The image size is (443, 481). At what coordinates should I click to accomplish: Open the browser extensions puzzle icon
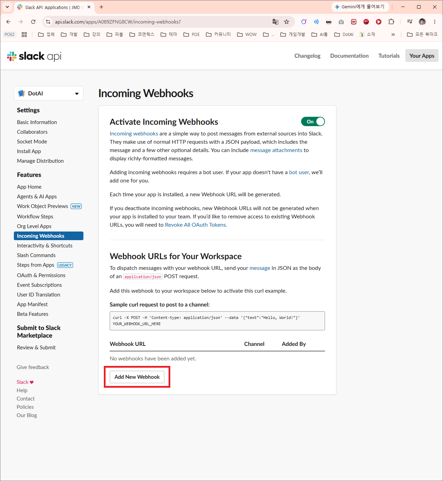pos(391,22)
